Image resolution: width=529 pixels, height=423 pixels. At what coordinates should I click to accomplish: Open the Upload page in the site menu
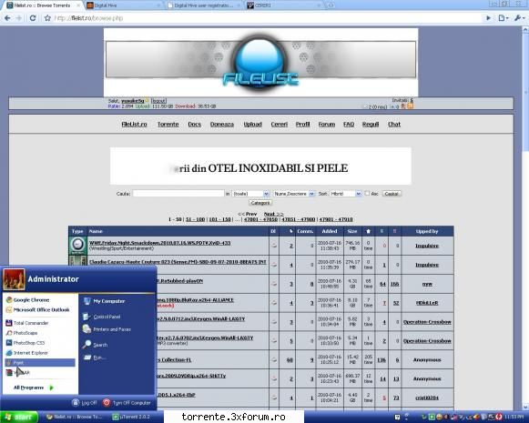253,125
